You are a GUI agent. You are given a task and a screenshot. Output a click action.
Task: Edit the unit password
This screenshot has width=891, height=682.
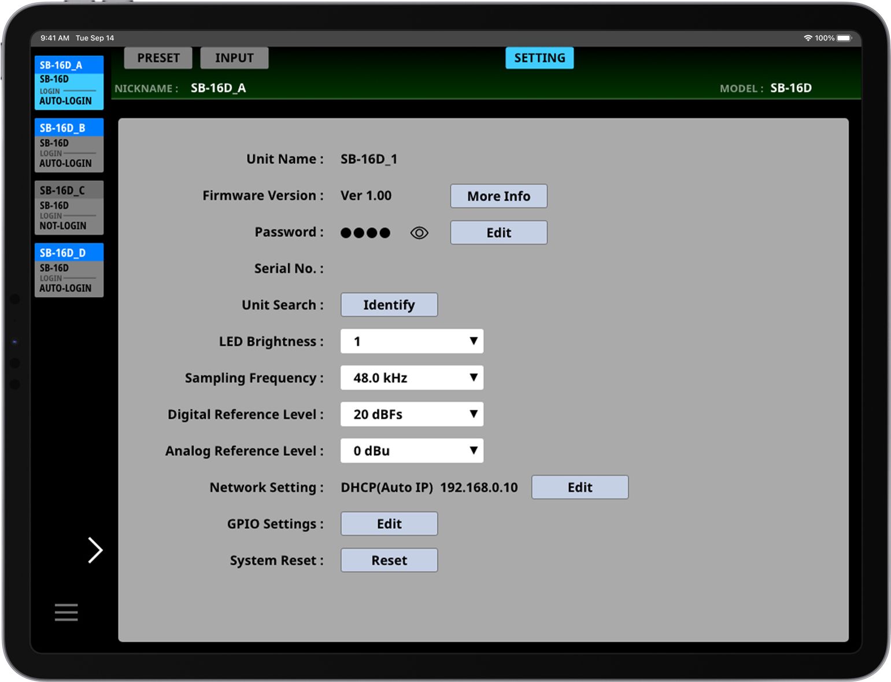pyautogui.click(x=498, y=233)
